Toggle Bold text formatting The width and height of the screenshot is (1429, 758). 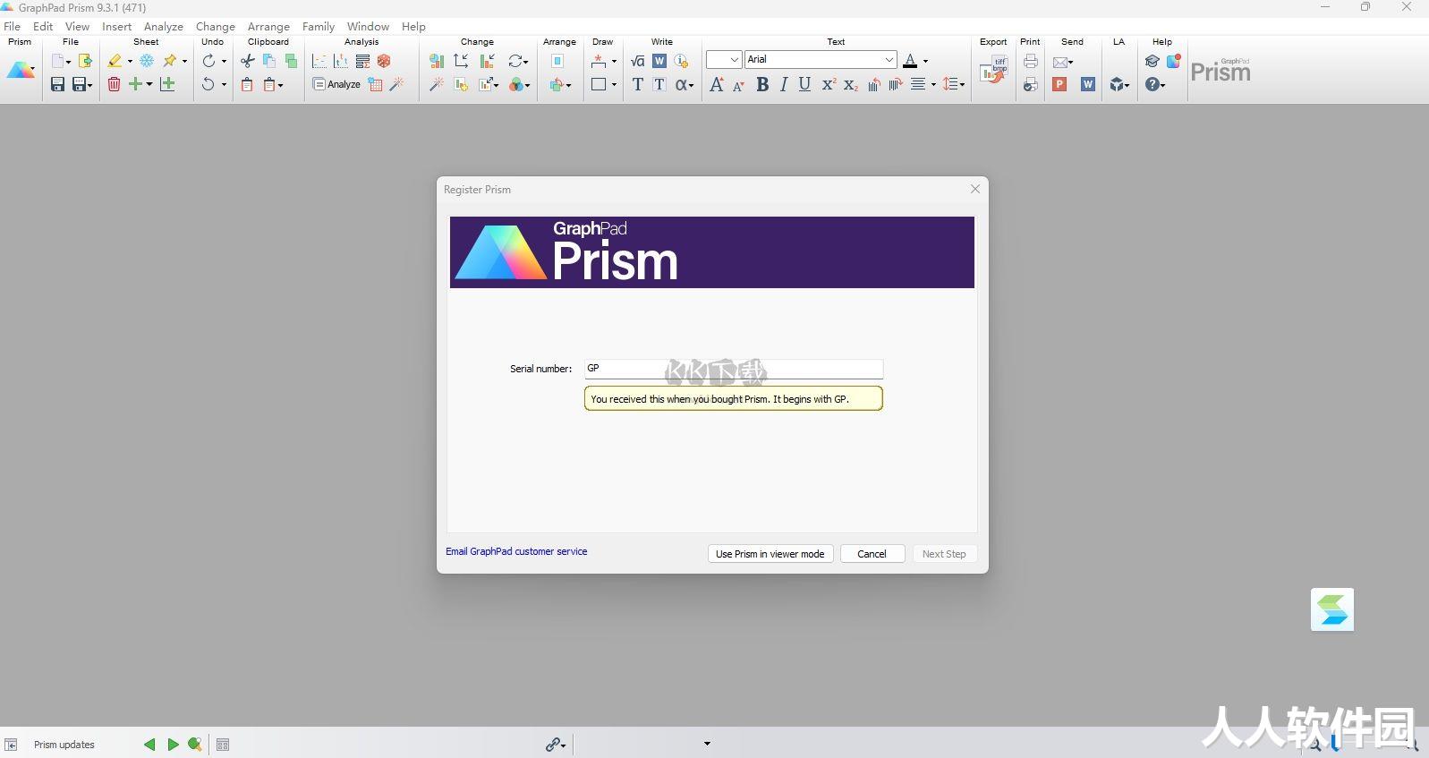[762, 84]
